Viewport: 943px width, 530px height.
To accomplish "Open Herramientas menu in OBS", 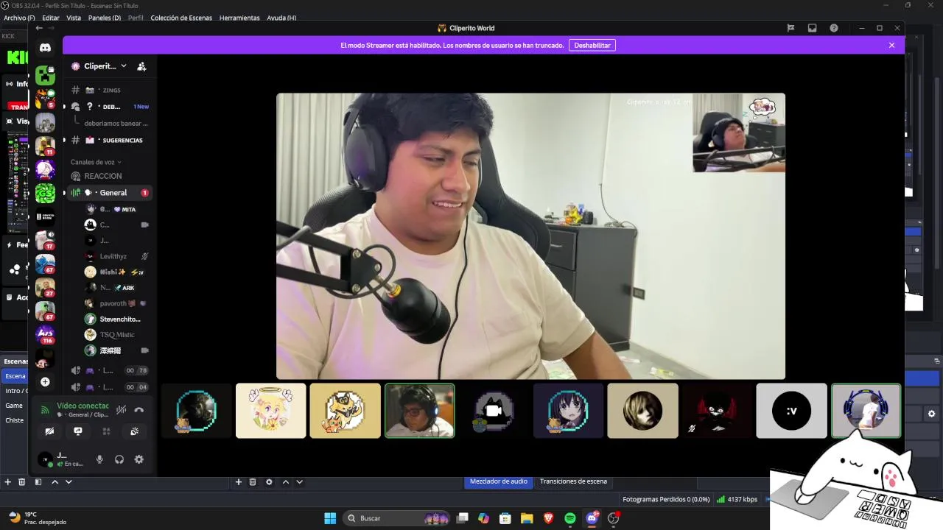I will pos(239,18).
